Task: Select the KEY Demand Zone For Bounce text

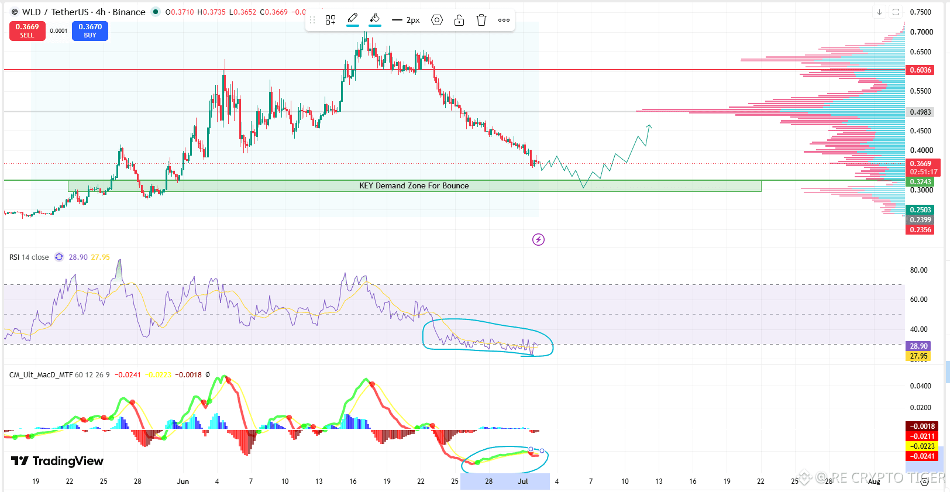Action: 414,186
